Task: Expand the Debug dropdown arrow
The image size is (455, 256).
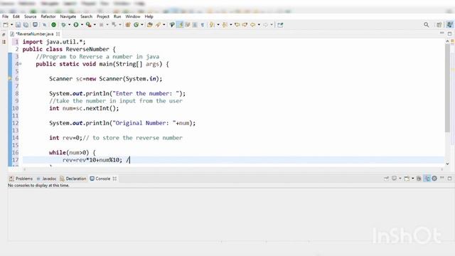Action: [69, 25]
